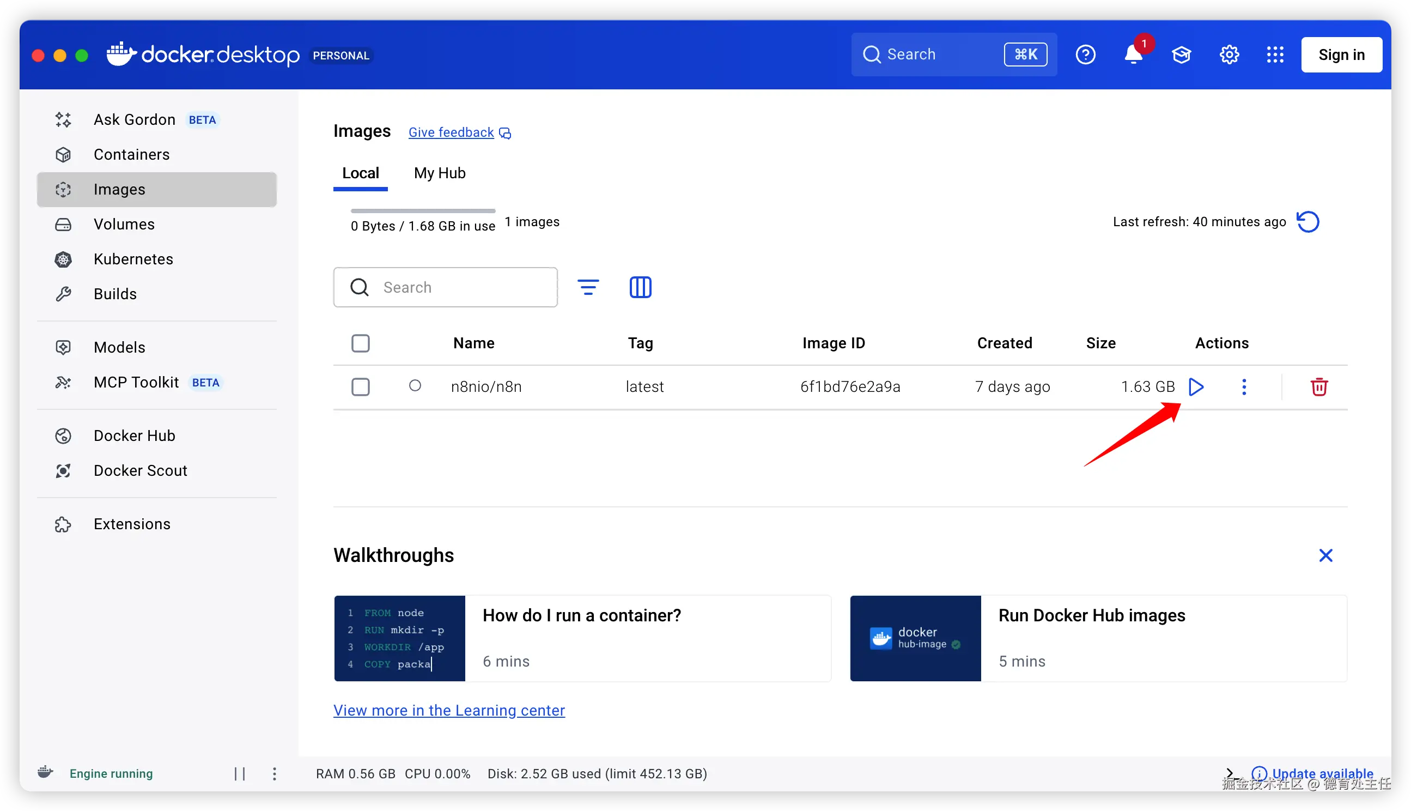Open Containers in the sidebar
This screenshot has height=811, width=1411.
131,154
